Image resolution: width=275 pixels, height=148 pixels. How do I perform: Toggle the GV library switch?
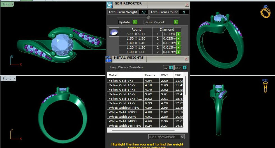171,68
